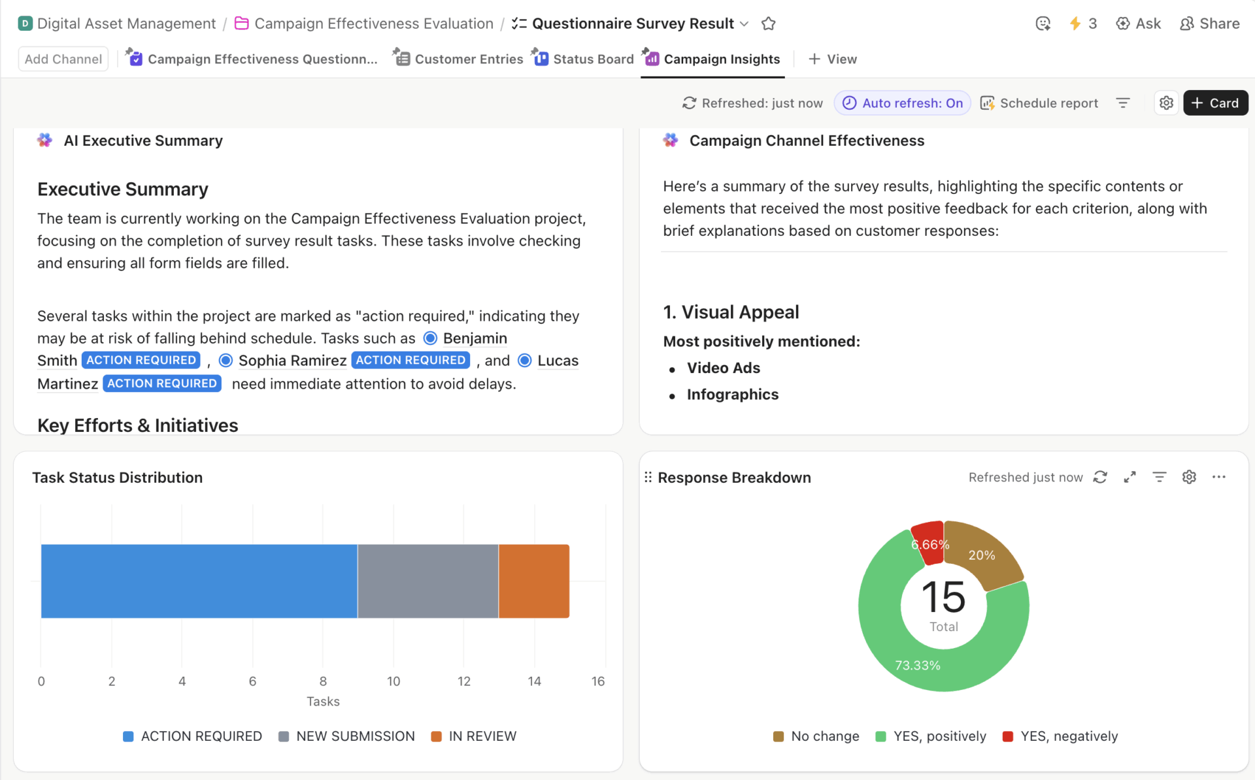Refresh the dashboard data

pyautogui.click(x=690, y=103)
